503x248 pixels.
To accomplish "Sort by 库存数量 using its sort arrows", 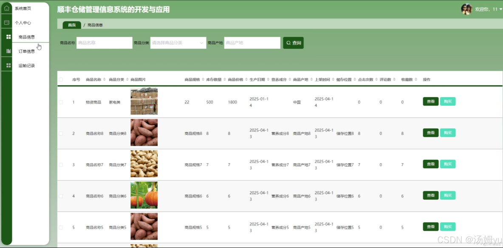I will point(225,79).
